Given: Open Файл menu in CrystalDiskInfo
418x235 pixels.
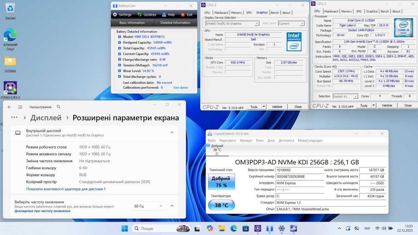Looking at the screenshot, I should pyautogui.click(x=212, y=141).
